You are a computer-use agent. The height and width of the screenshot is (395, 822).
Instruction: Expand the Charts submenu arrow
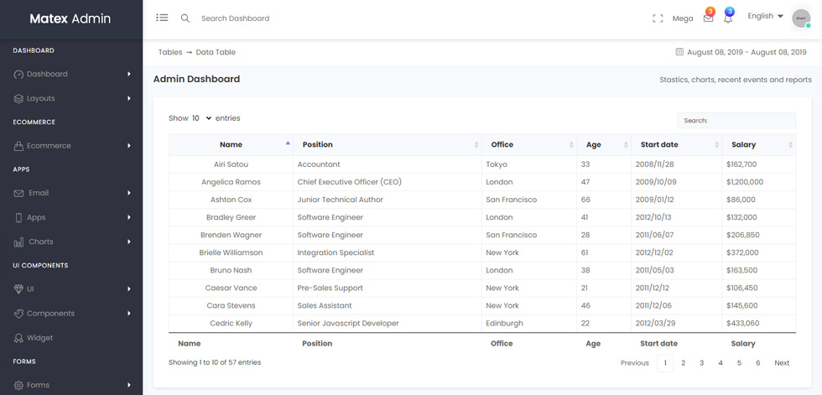[x=129, y=242]
